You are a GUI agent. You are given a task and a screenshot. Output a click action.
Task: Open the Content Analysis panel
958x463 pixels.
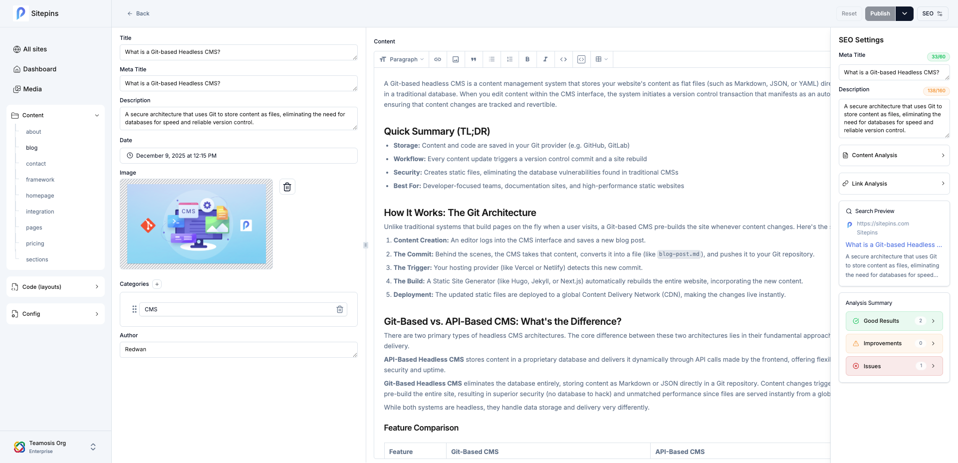tap(894, 155)
